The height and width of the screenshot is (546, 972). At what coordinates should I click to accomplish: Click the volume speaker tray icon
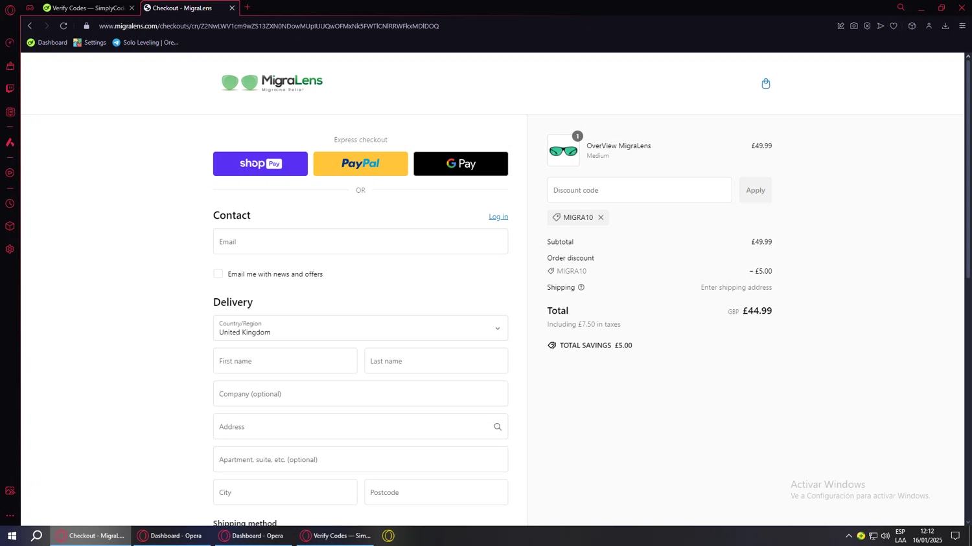click(885, 536)
